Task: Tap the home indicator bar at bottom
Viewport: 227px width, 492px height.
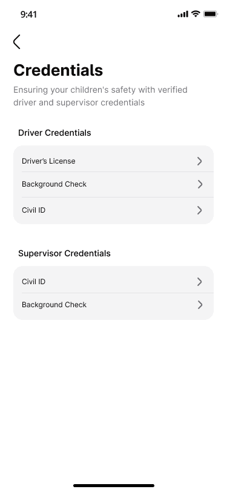Action: point(114,485)
